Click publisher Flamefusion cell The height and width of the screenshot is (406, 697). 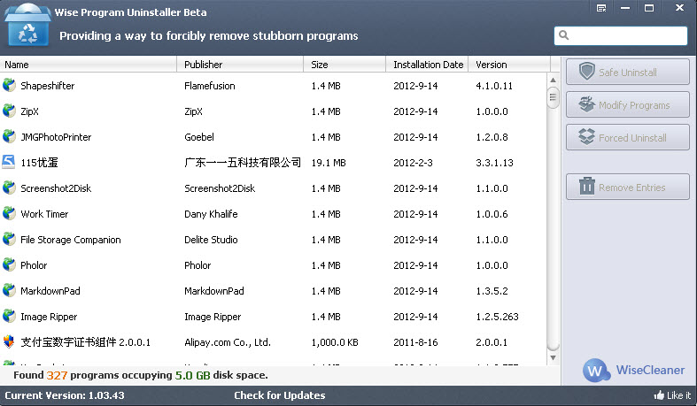[x=210, y=86]
